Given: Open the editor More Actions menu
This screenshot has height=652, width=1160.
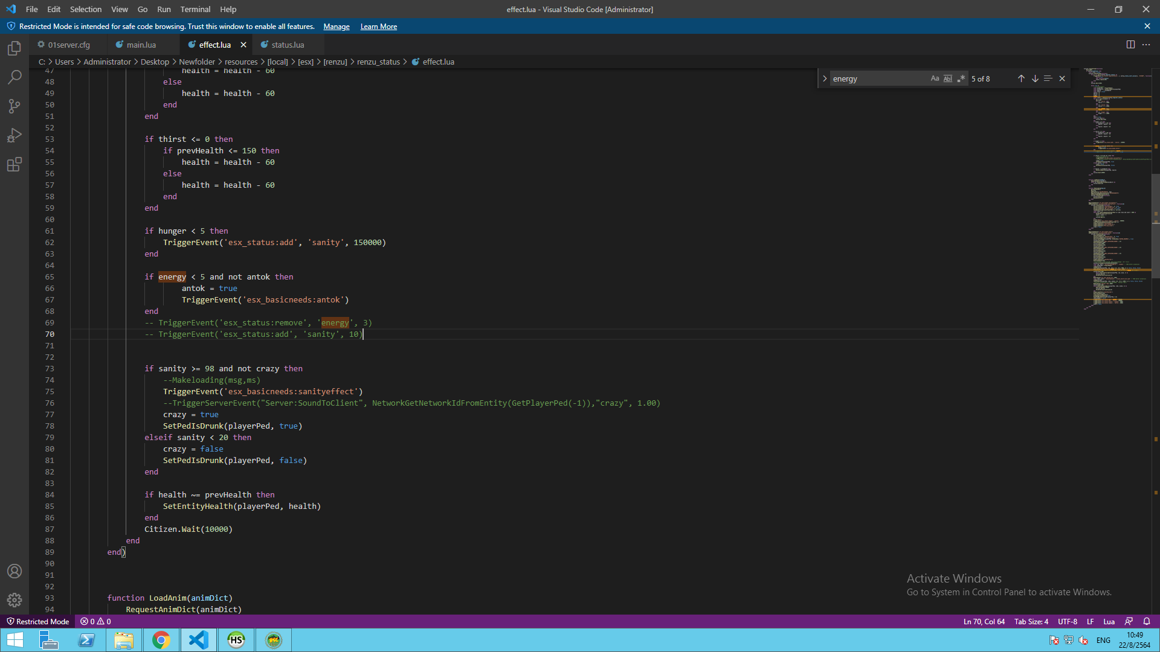Looking at the screenshot, I should pos(1146,45).
